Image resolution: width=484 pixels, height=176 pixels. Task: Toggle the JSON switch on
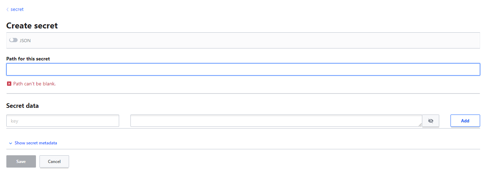(13, 40)
